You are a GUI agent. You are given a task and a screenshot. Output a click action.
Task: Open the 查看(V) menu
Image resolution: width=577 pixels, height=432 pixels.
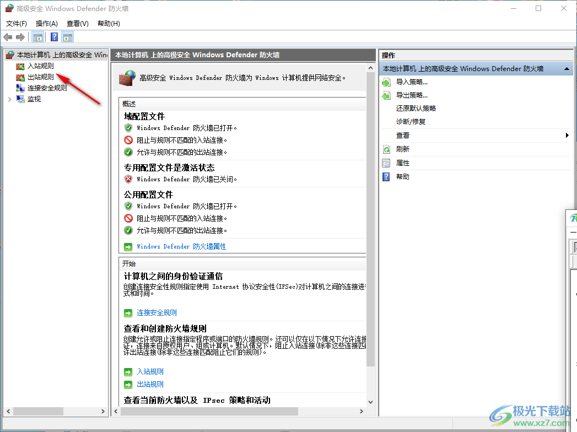[x=78, y=24]
